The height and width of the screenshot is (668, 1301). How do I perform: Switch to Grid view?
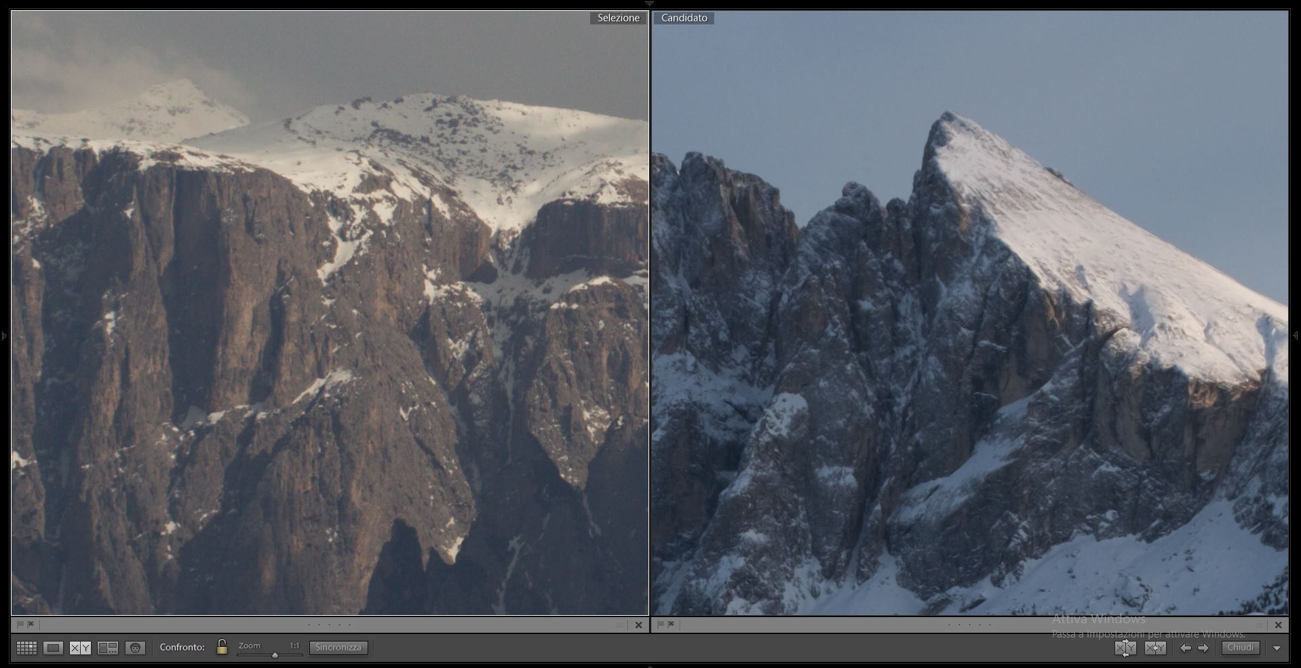26,648
